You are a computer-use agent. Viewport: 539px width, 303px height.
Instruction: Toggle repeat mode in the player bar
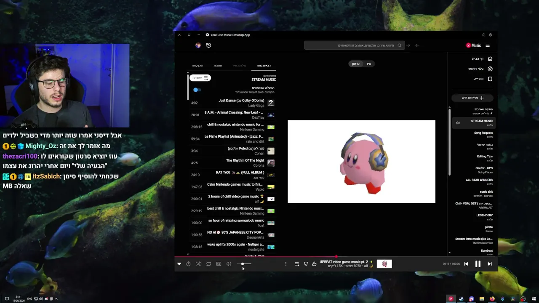[x=208, y=264]
